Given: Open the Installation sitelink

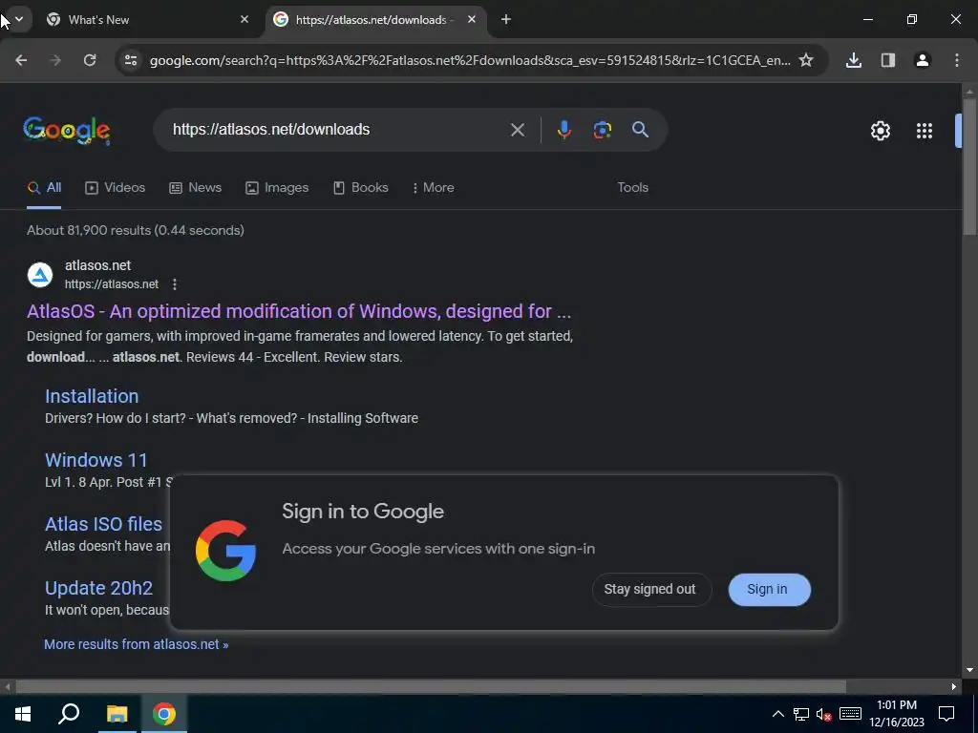Looking at the screenshot, I should click(x=92, y=396).
